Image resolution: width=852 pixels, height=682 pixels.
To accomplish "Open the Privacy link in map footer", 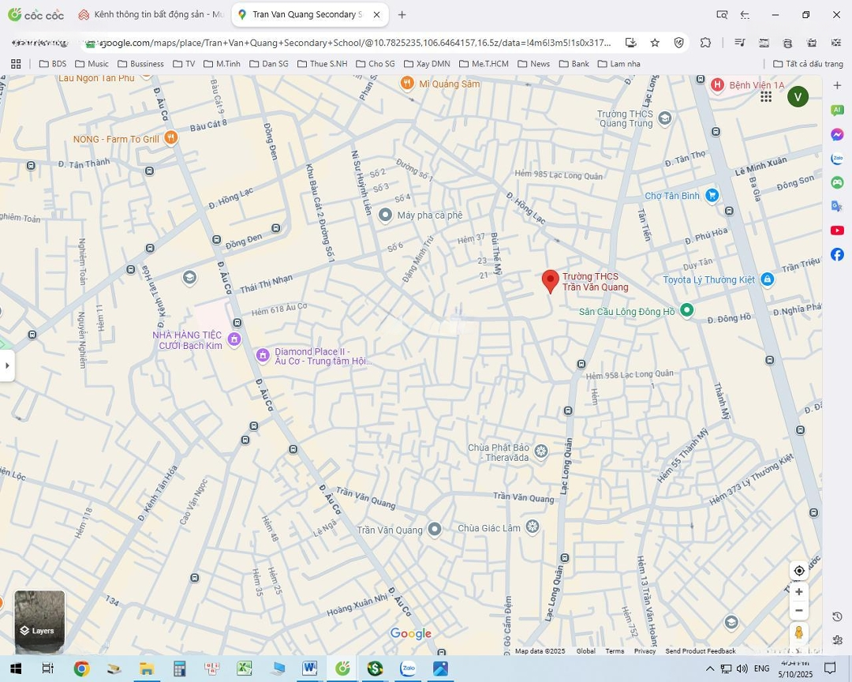I will pos(645,651).
